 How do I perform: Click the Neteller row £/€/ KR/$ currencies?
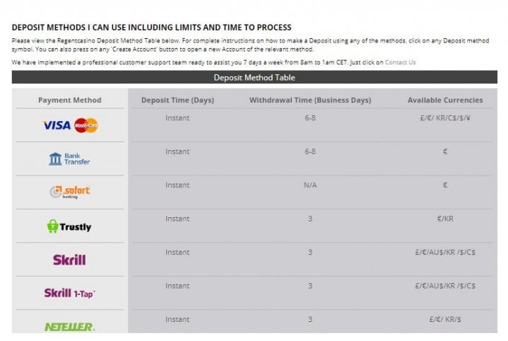(x=445, y=319)
